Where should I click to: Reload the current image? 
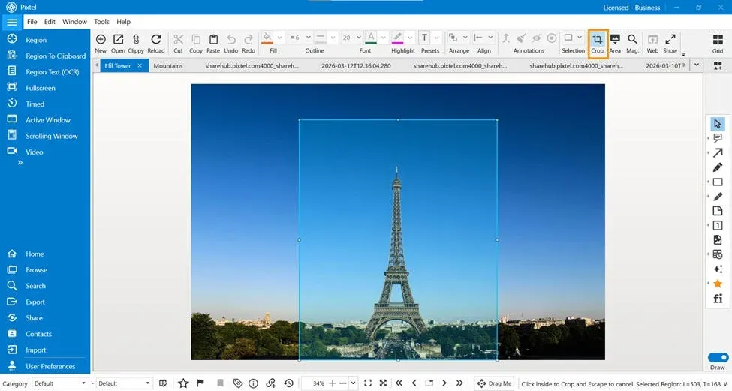[156, 44]
